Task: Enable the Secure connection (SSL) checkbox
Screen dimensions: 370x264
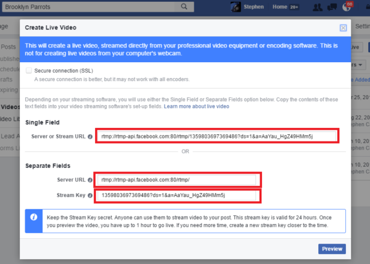Action: [29, 70]
